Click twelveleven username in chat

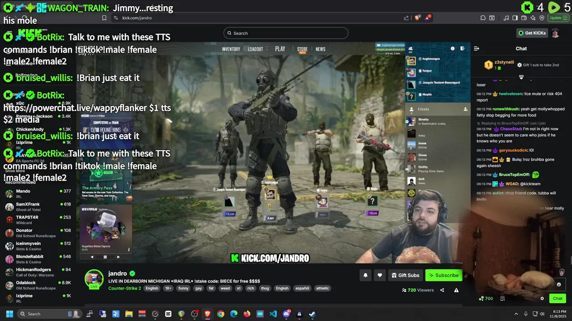click(x=511, y=94)
